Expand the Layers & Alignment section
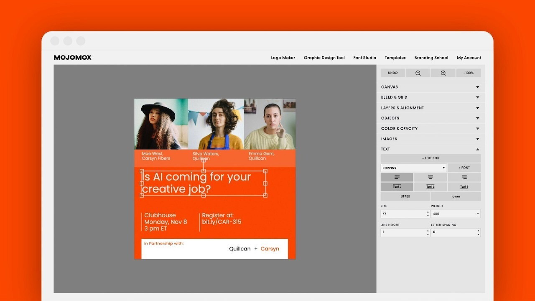535x301 pixels. (x=431, y=108)
